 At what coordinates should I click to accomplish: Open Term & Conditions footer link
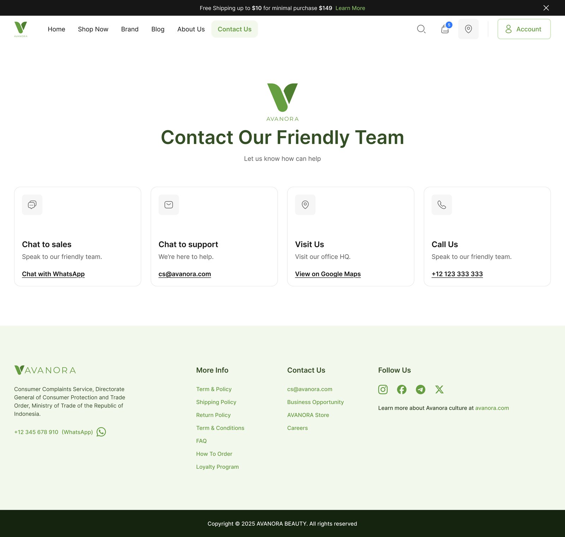click(x=220, y=428)
